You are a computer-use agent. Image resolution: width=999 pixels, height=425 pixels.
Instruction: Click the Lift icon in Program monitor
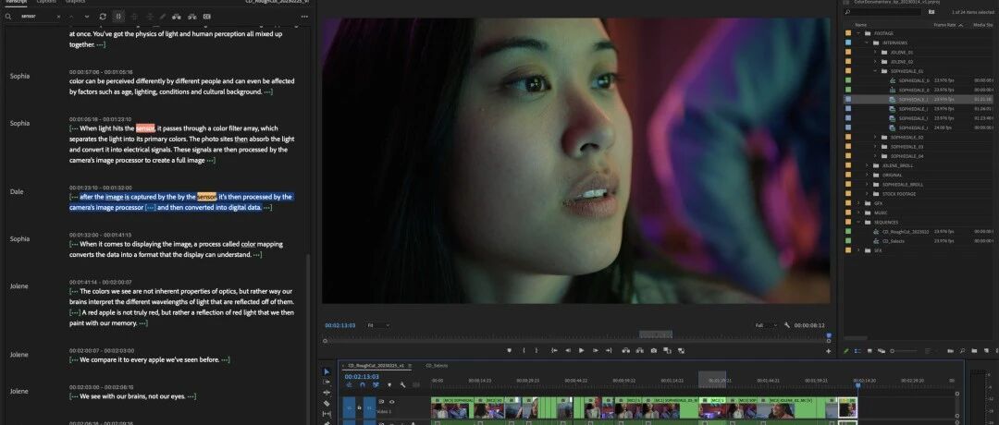(x=625, y=350)
